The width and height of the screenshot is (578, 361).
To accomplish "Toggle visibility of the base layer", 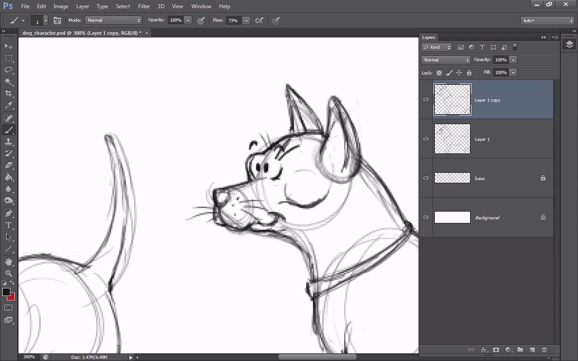I will [426, 178].
